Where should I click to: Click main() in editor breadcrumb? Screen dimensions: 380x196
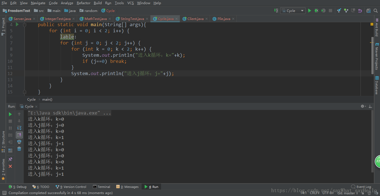coord(47,99)
